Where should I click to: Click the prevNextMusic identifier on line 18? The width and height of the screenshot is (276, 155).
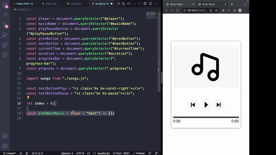pyautogui.click(x=51, y=113)
